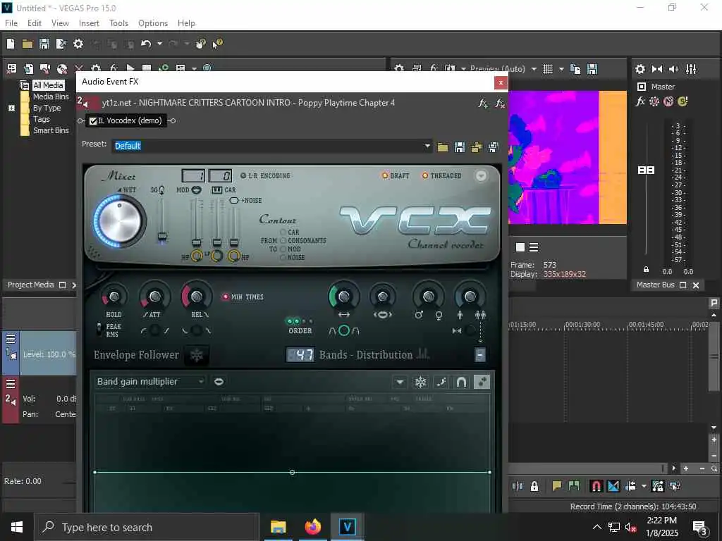This screenshot has width=722, height=541.
Task: Save preset with floppy icon near Preset
Action: [459, 147]
